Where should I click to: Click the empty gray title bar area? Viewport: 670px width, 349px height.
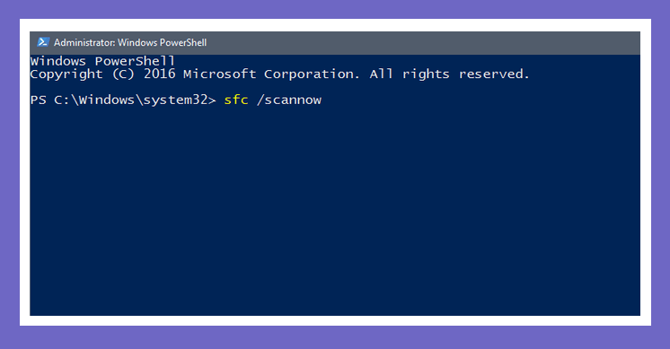[x=423, y=43]
